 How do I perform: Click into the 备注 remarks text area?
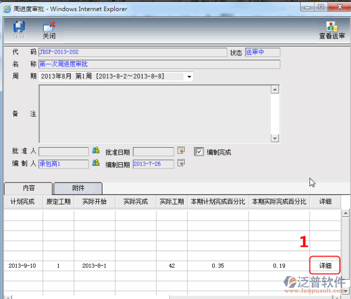(155, 113)
